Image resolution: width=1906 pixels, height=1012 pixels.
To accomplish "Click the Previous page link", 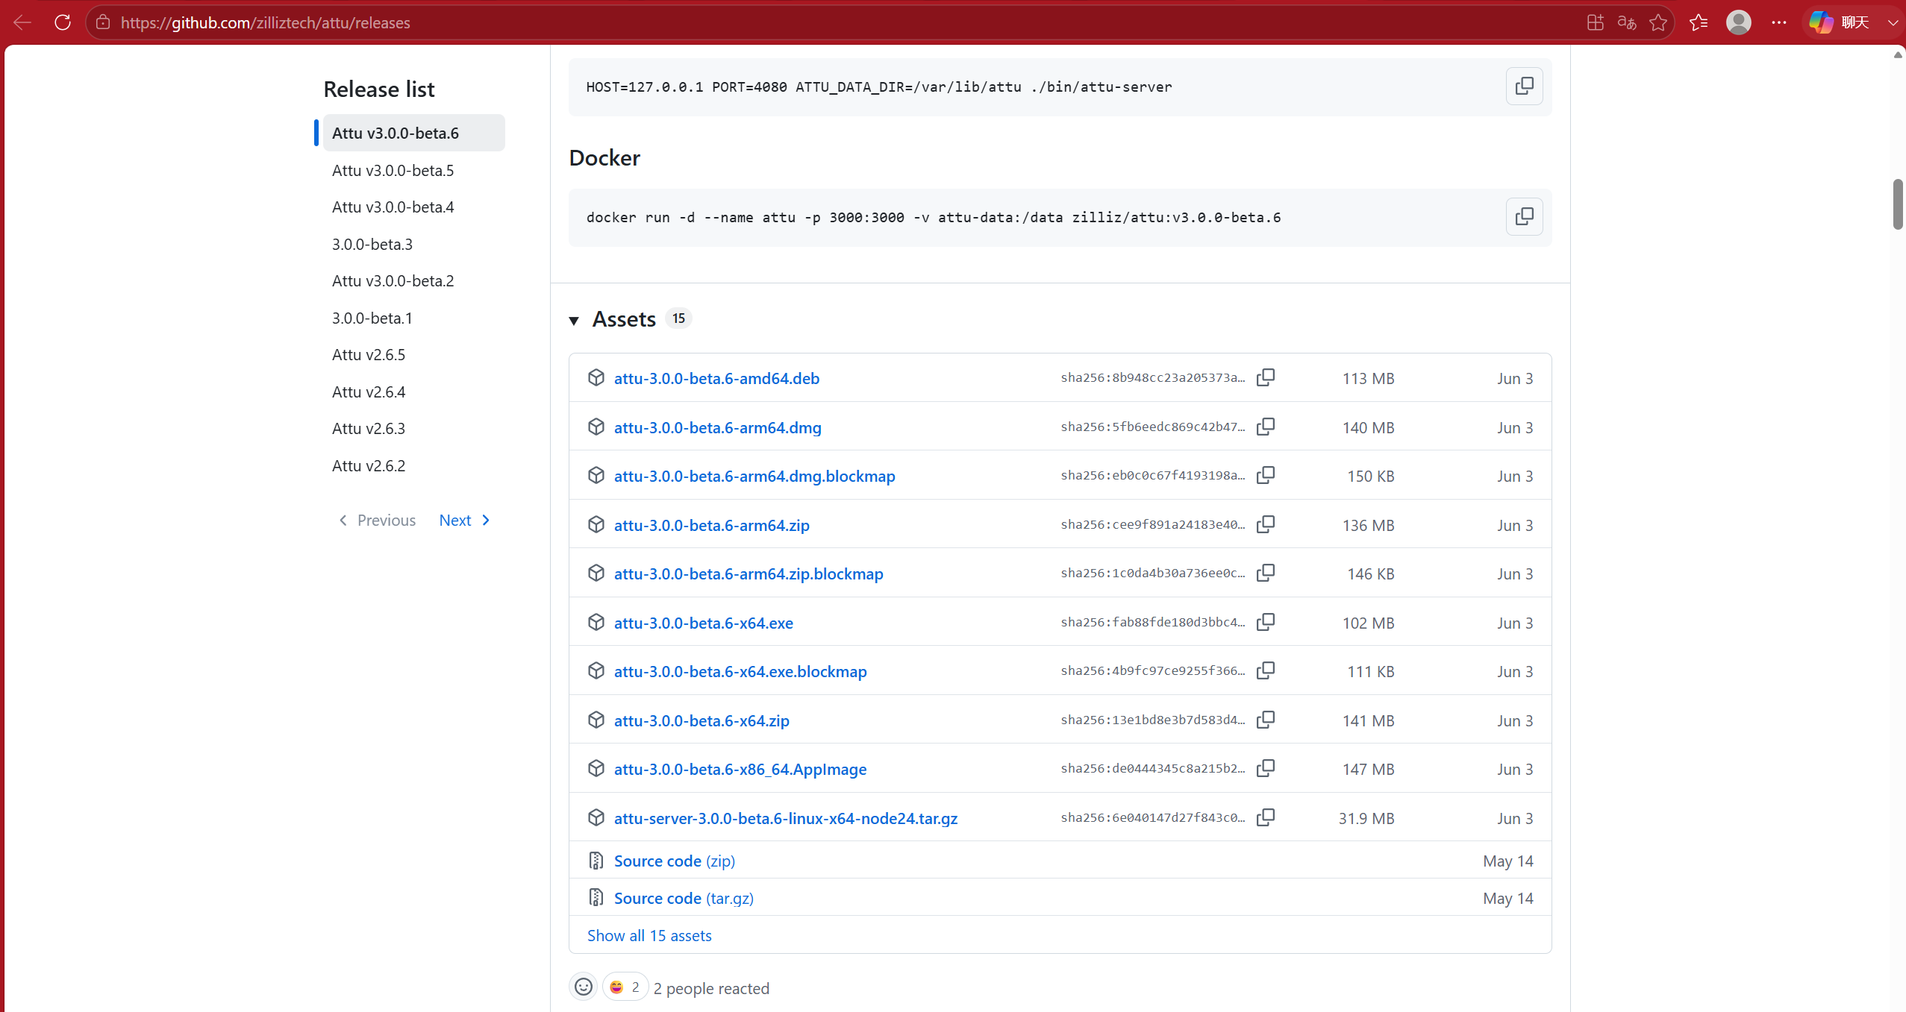I will pos(377,520).
